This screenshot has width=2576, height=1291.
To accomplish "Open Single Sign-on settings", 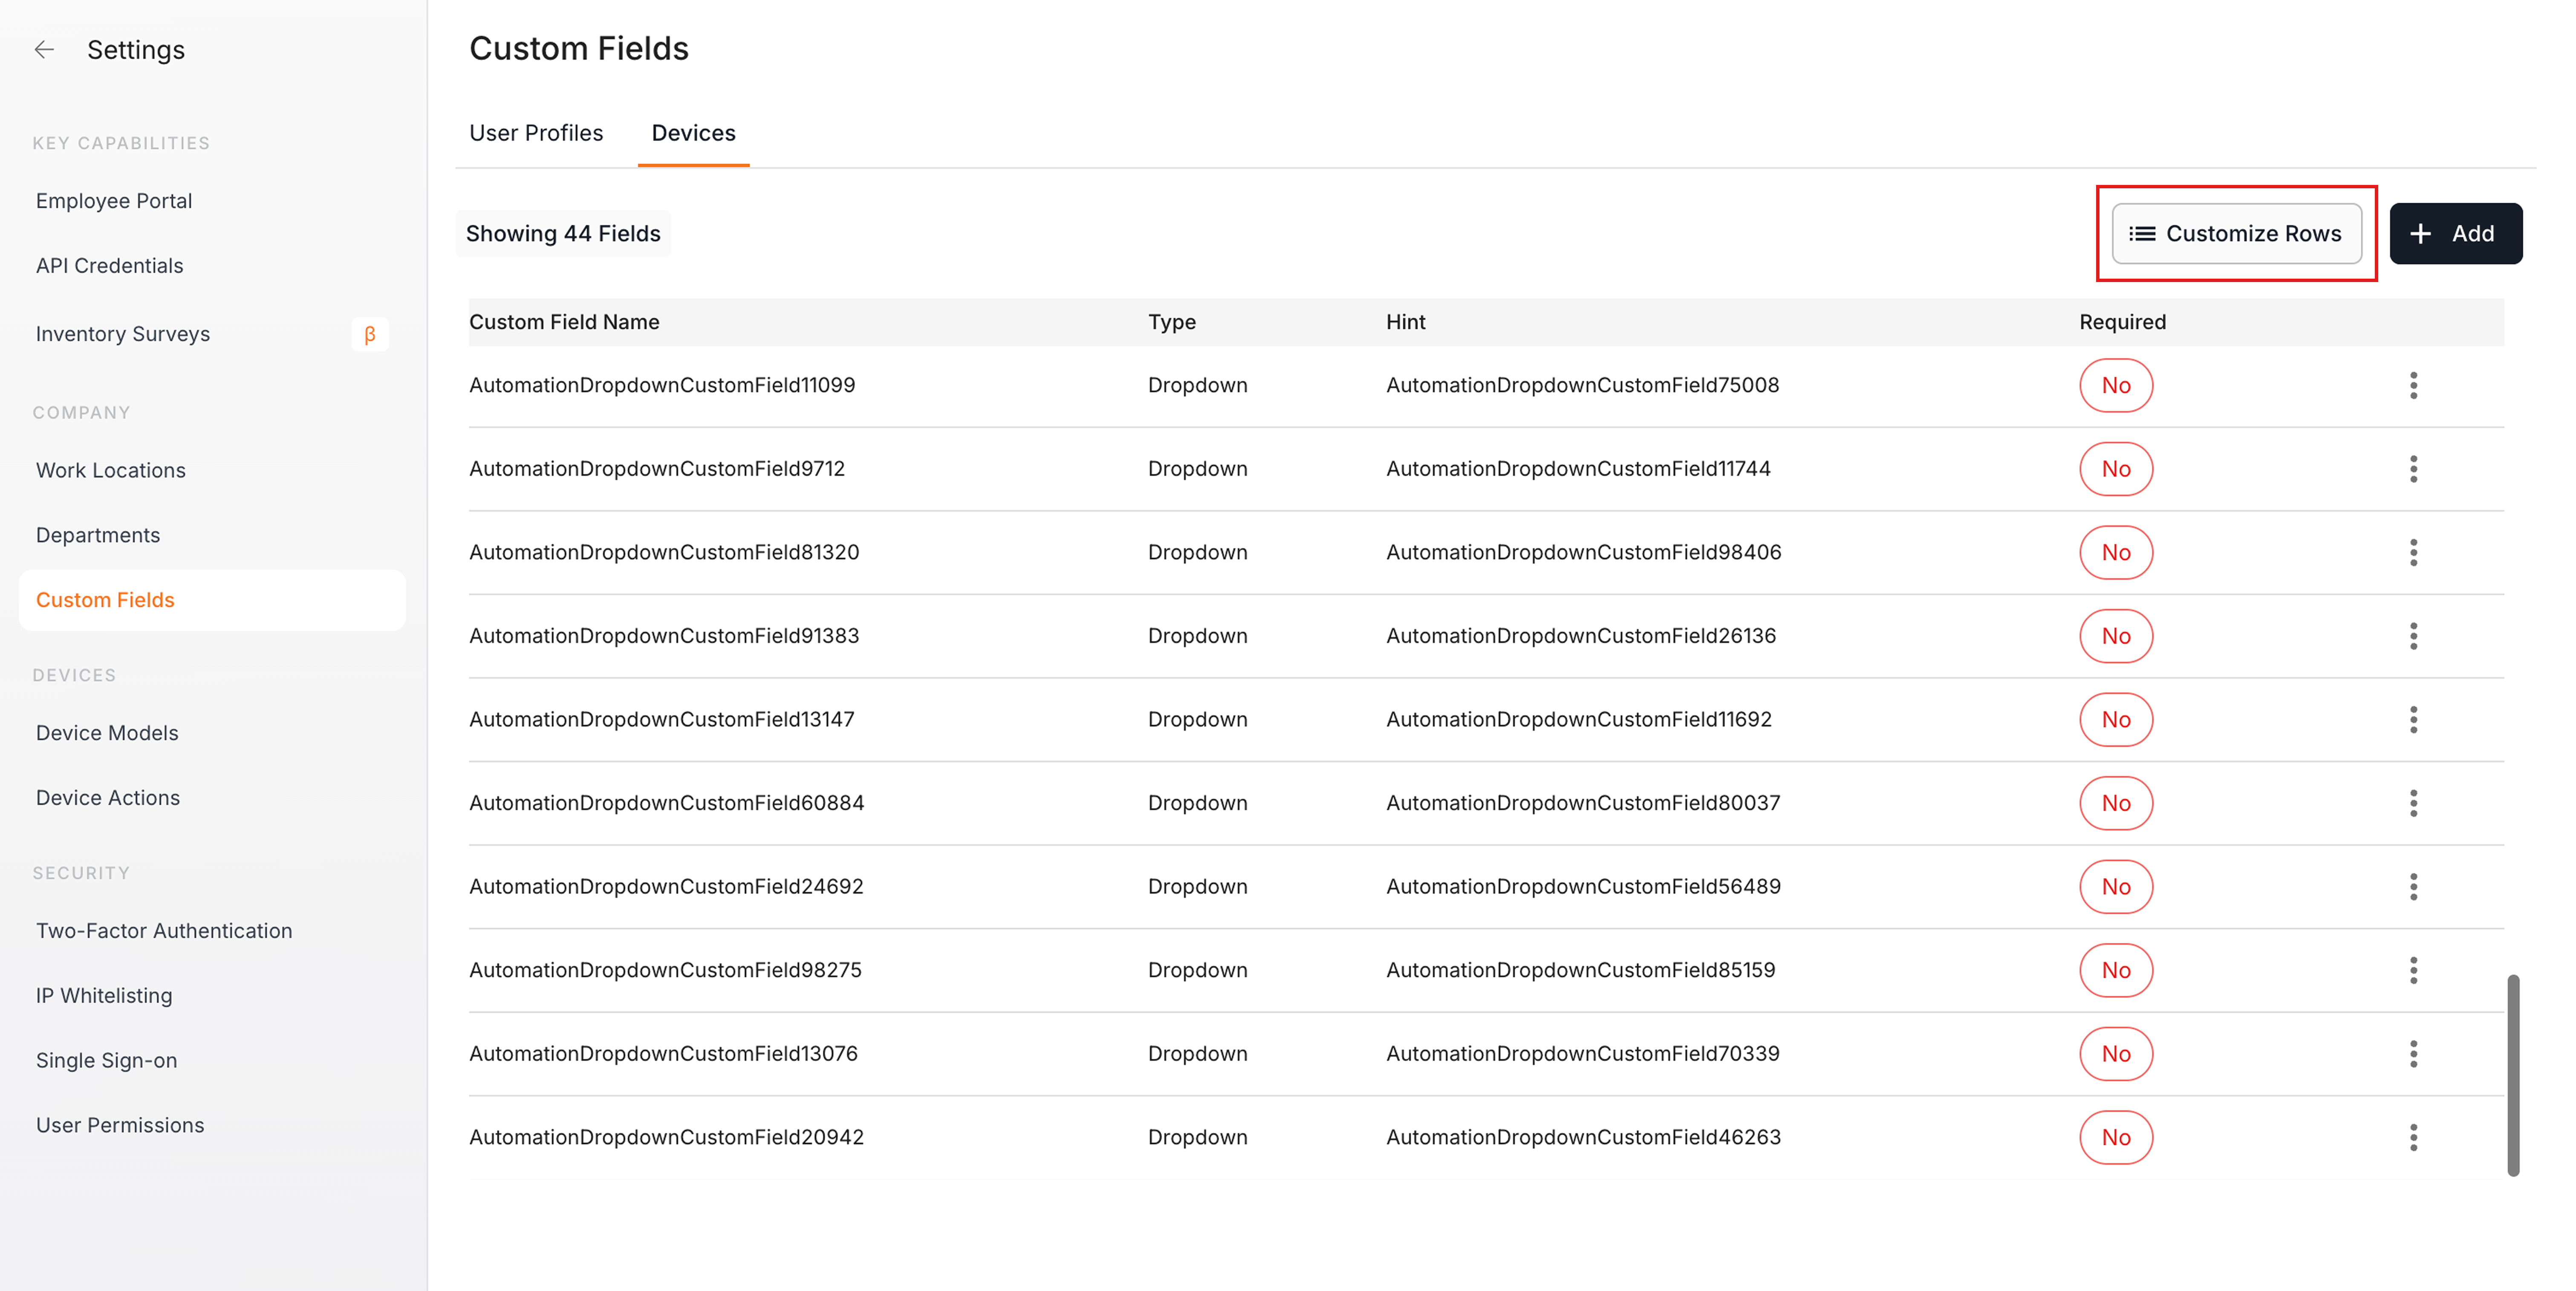I will coord(107,1061).
